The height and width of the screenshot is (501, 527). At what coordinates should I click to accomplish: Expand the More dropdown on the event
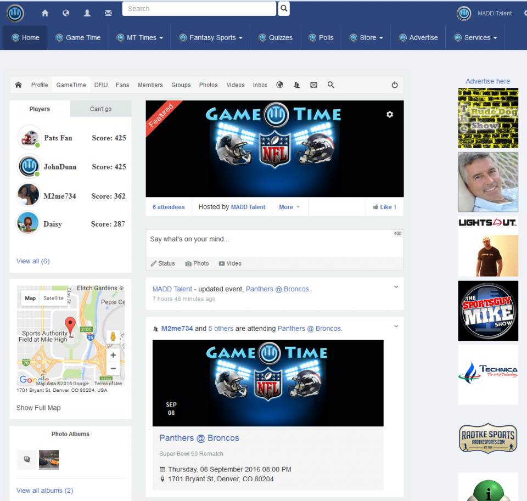pos(289,207)
